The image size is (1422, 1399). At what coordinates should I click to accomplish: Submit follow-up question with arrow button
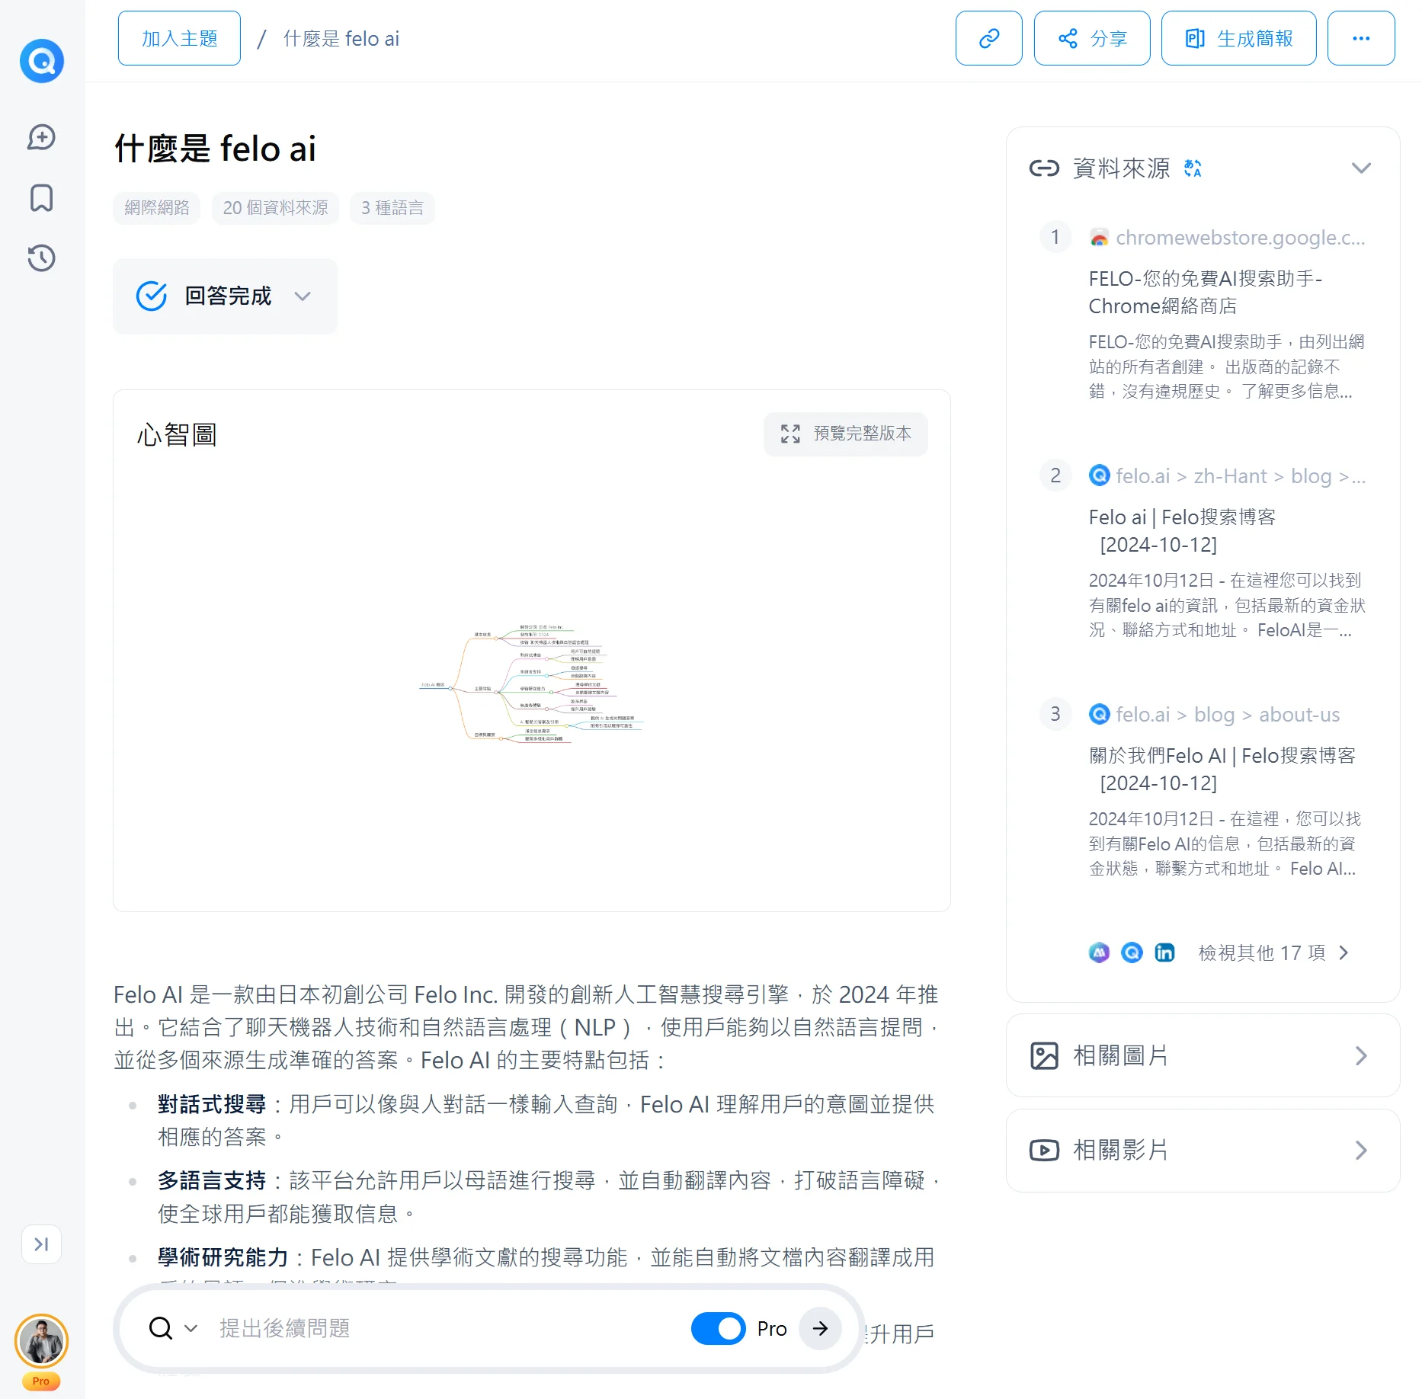(820, 1329)
